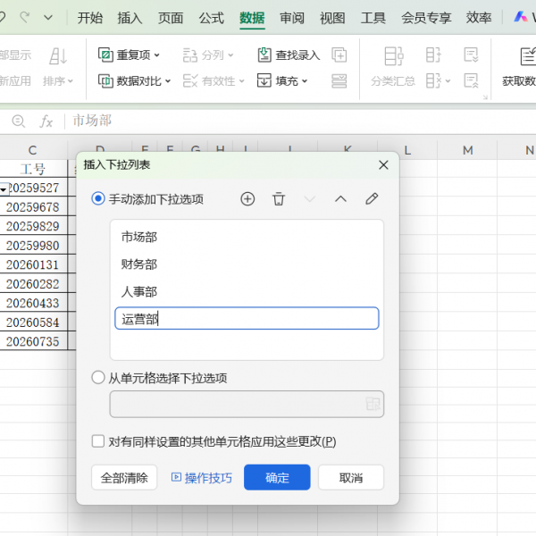Select the 财务部 list item

[x=139, y=264]
